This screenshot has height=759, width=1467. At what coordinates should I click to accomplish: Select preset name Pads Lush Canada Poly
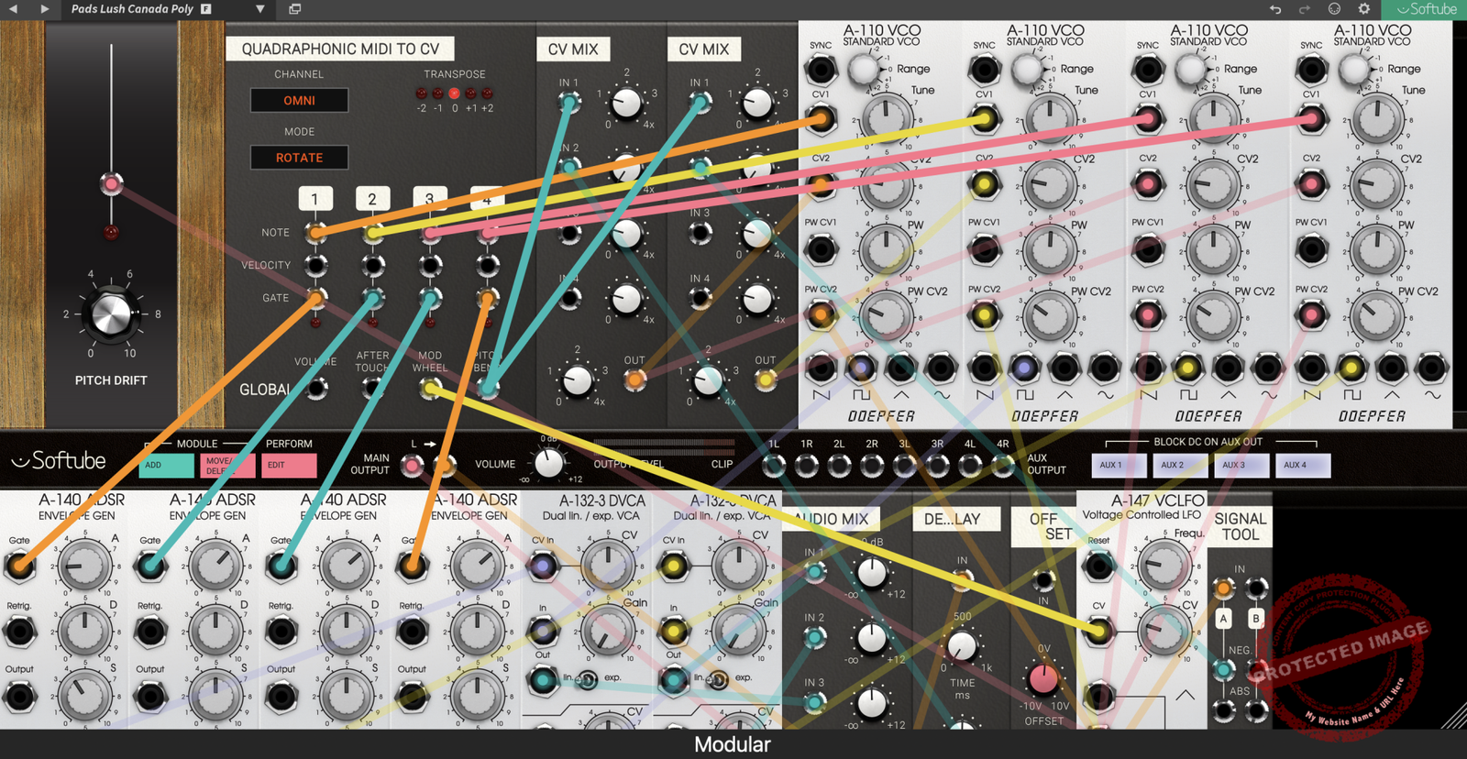pyautogui.click(x=132, y=9)
